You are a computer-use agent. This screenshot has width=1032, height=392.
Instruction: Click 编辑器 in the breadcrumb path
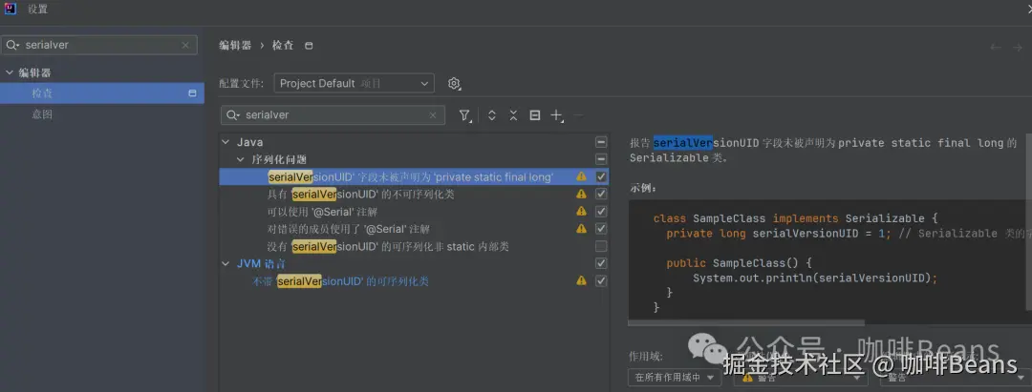(x=235, y=46)
